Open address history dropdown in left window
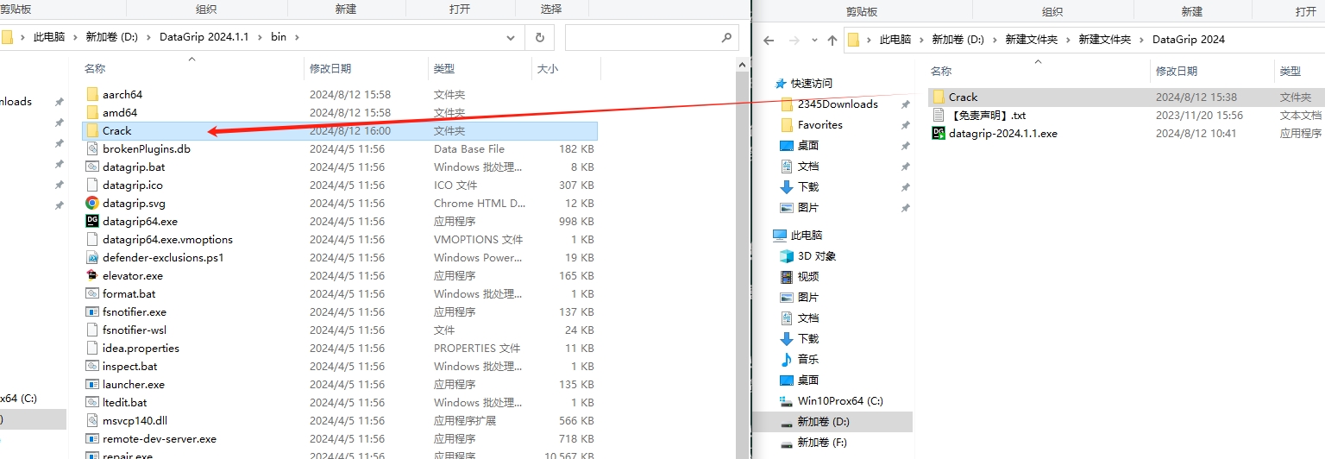 pyautogui.click(x=511, y=37)
